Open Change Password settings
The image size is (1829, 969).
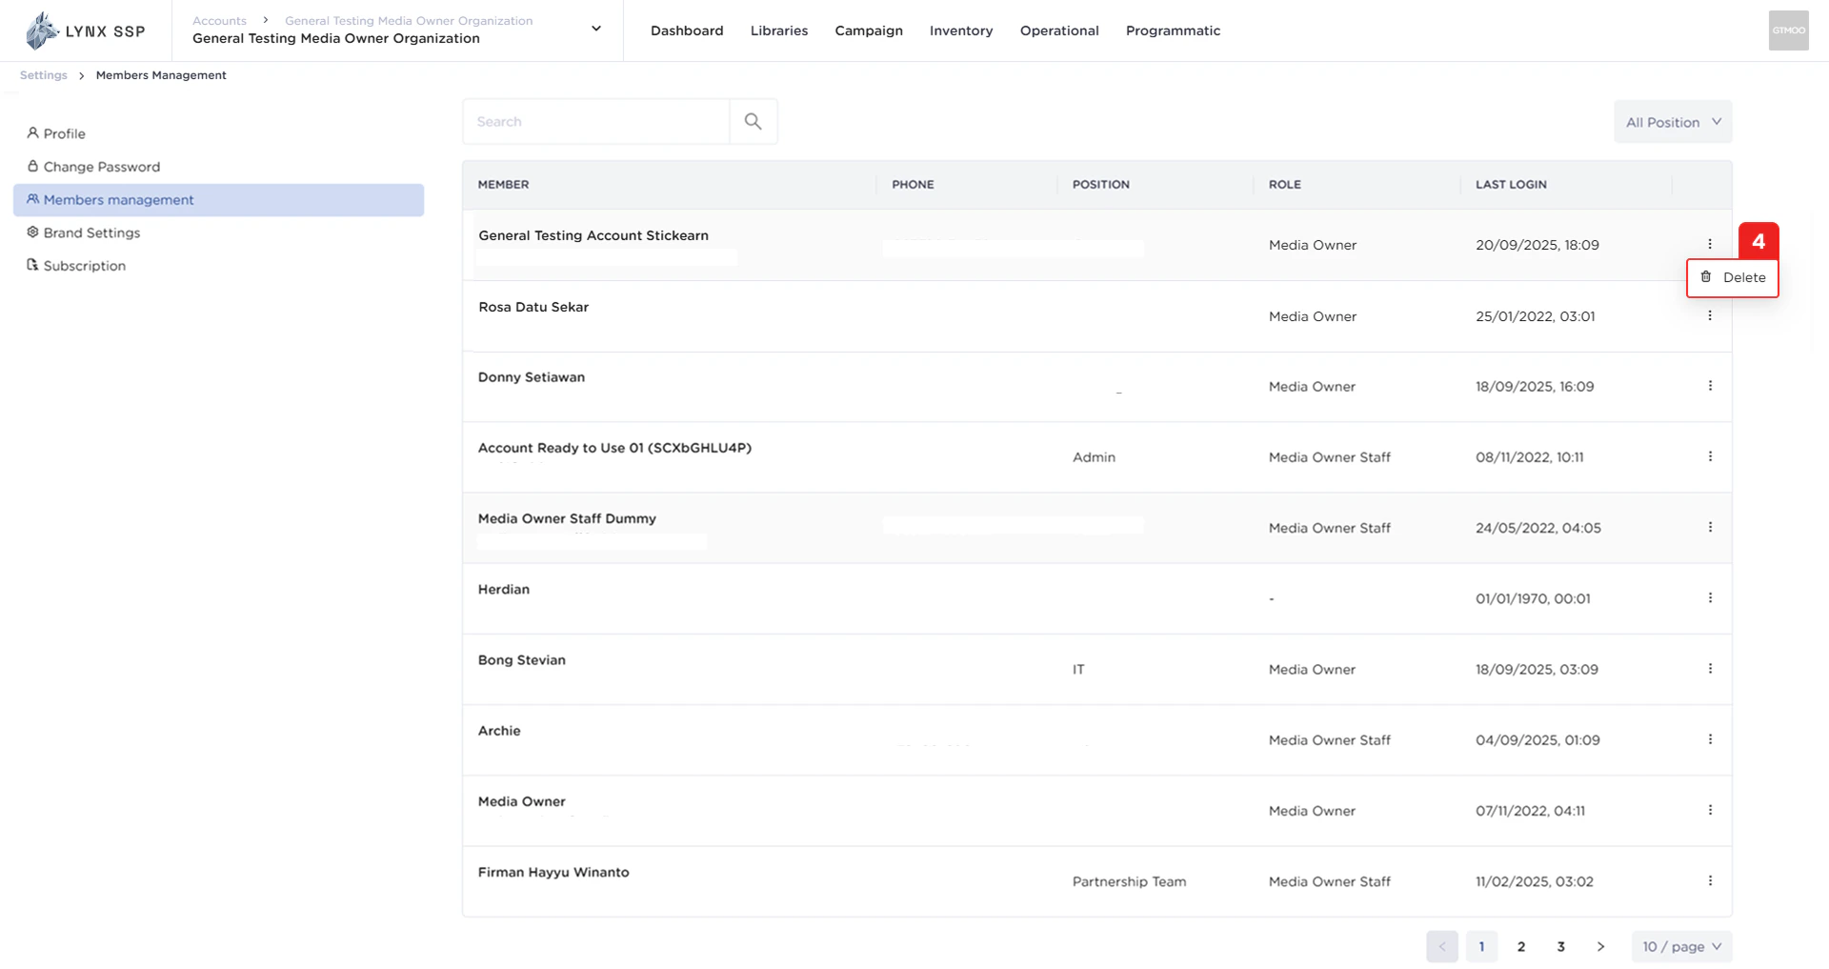[x=93, y=167]
